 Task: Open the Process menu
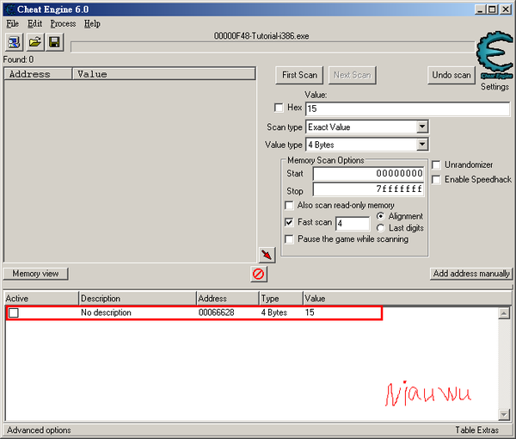pos(63,24)
